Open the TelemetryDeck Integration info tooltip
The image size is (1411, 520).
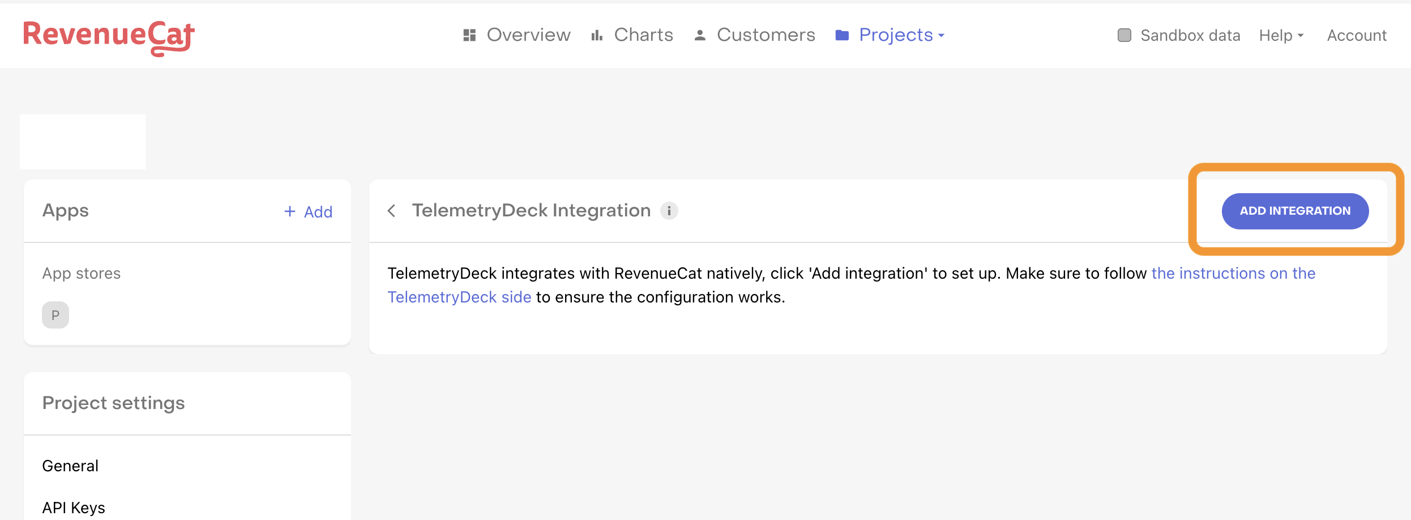670,211
